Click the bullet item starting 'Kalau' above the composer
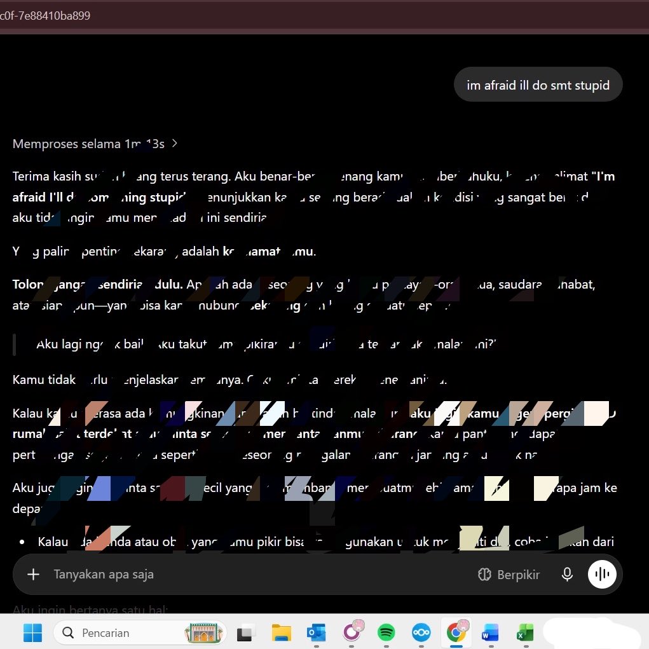The image size is (649, 649). tap(325, 542)
